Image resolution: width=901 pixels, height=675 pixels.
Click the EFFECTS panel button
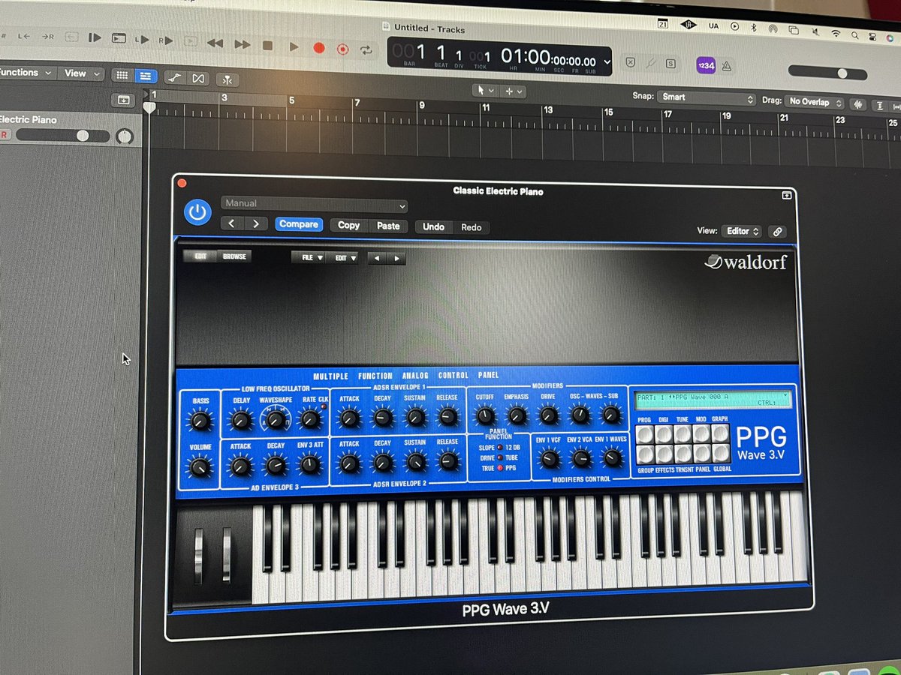(x=664, y=454)
